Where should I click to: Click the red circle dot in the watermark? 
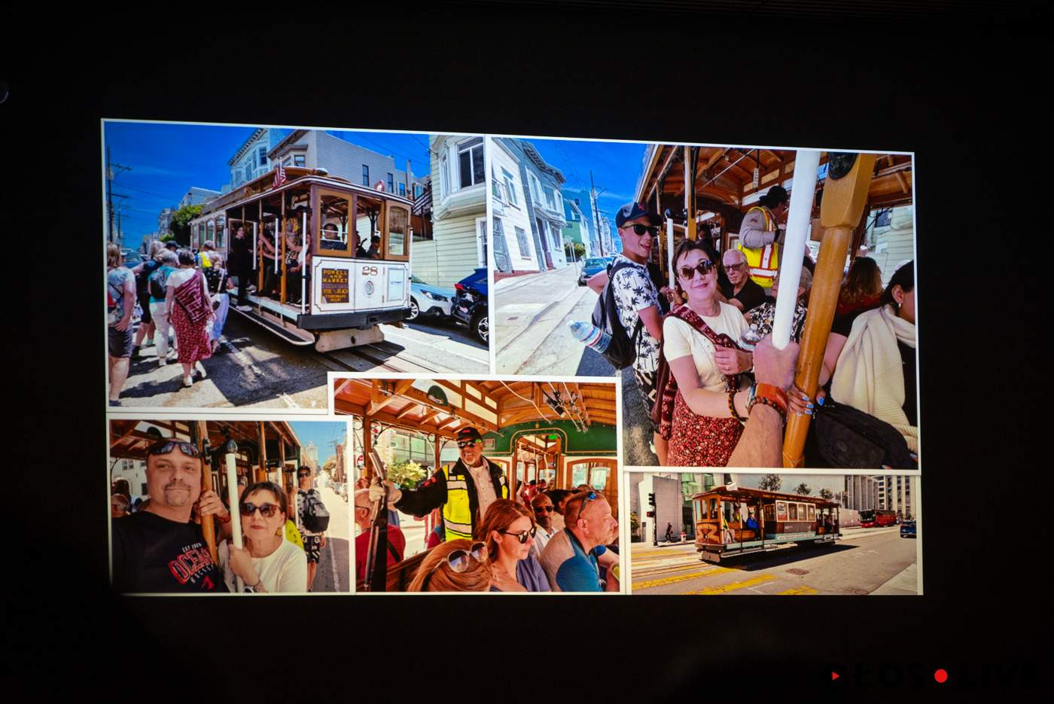940,675
